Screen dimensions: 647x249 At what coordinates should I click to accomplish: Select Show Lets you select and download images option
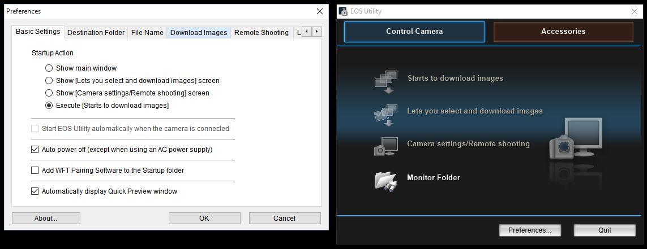point(49,81)
